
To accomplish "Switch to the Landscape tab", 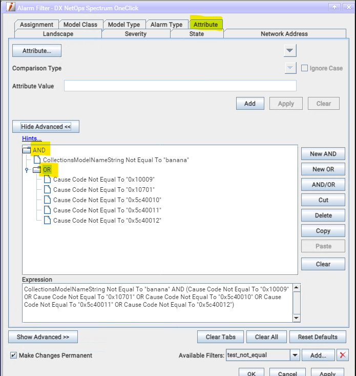I will tap(58, 34).
